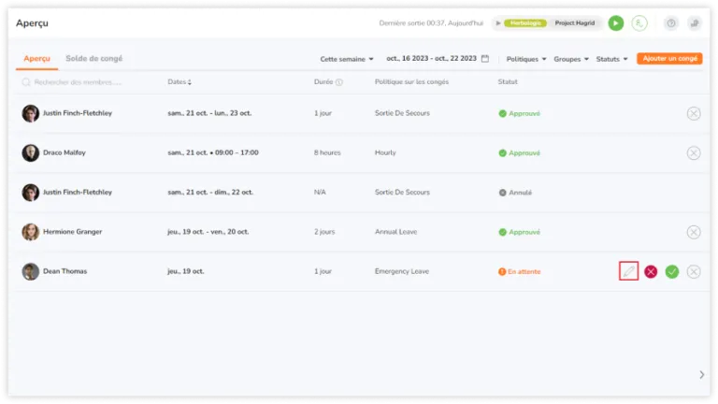Click the help question mark icon
Viewport: 718px width, 404px height.
pyautogui.click(x=671, y=22)
